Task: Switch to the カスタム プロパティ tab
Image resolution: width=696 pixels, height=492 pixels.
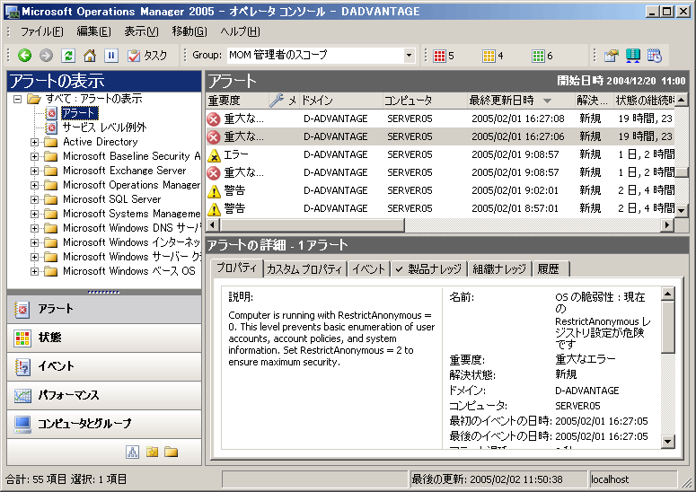Action: pos(305,269)
